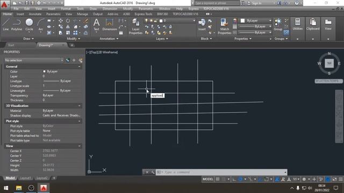The width and height of the screenshot is (344, 193).
Task: Toggle the grid display in status bar
Action: (x=218, y=179)
